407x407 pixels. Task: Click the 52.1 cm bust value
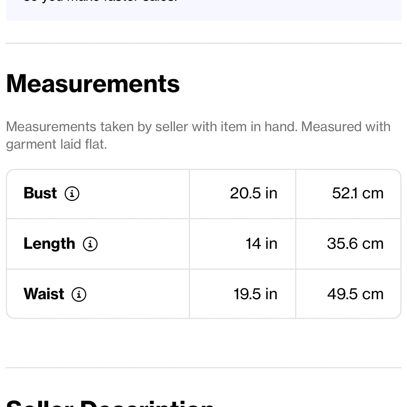[x=358, y=193]
